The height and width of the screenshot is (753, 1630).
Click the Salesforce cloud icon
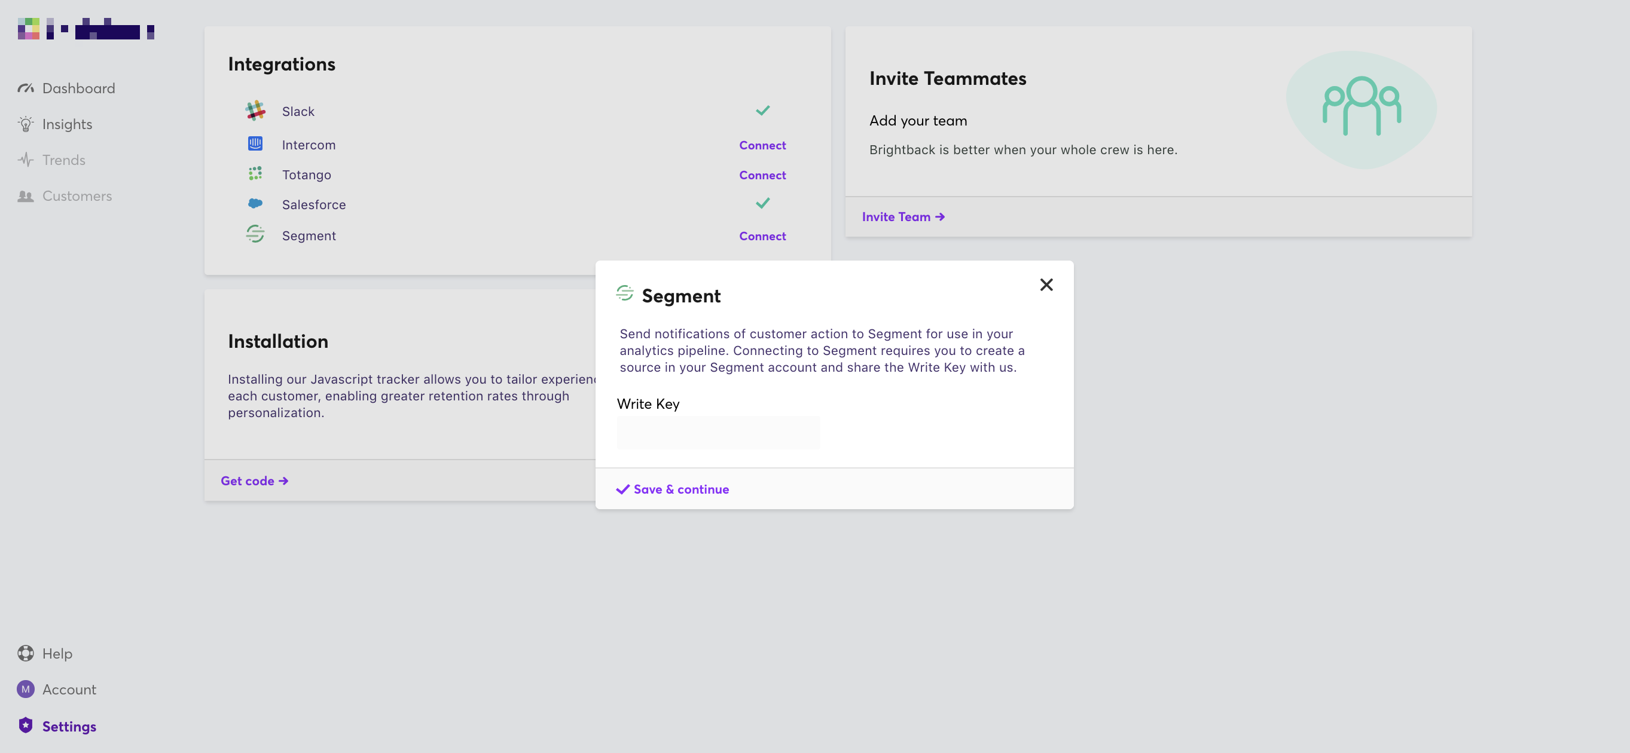tap(255, 204)
